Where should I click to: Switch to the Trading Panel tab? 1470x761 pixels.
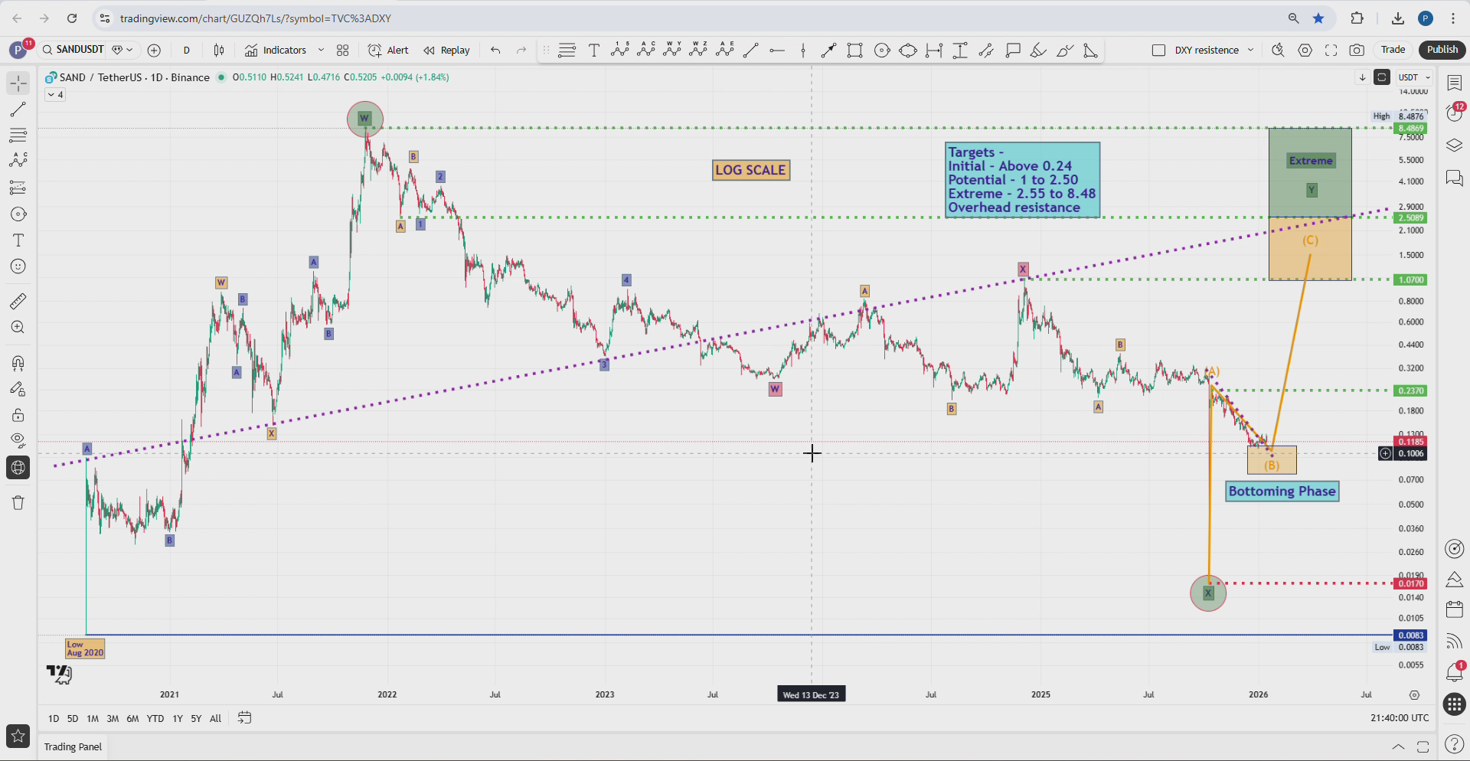[73, 746]
